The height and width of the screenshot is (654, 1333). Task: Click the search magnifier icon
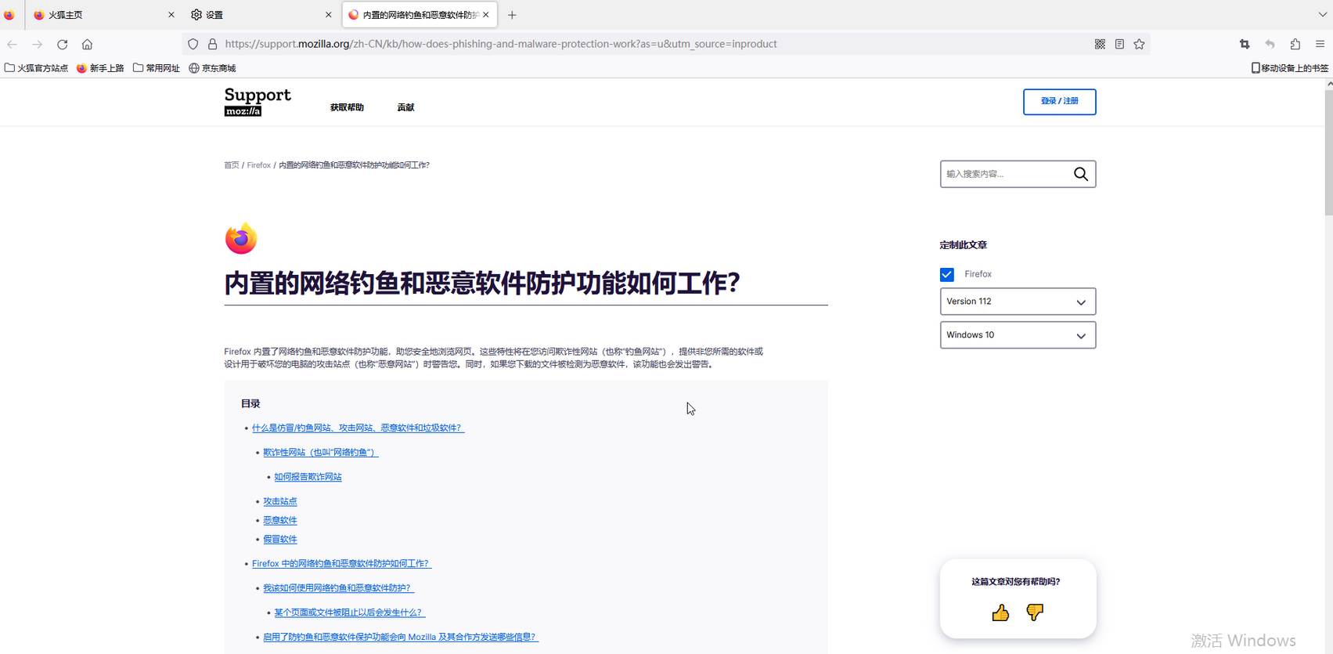click(x=1081, y=174)
